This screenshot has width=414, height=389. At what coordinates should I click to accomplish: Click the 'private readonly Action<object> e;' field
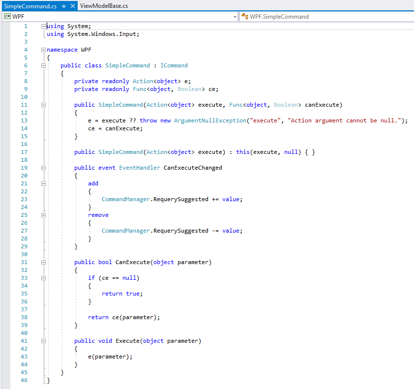coord(133,81)
